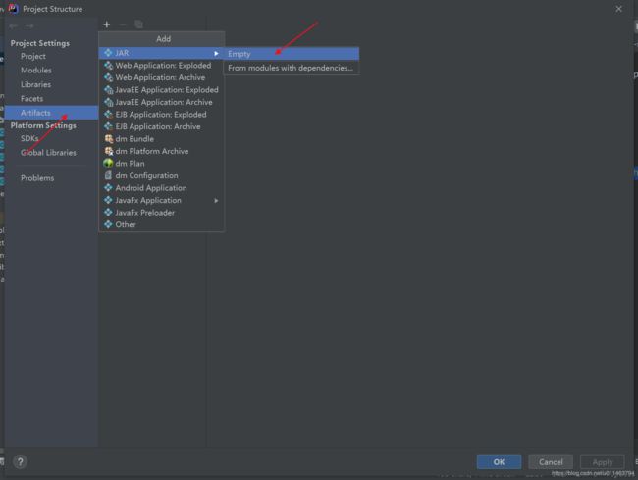Click the dm Bundle icon

coord(108,139)
